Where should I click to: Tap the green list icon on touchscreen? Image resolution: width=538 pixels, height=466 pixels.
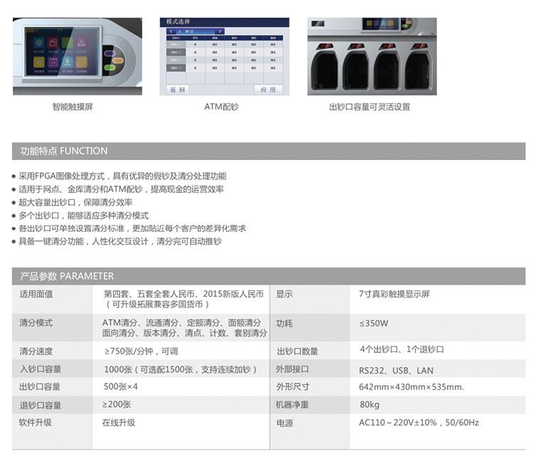tap(67, 42)
